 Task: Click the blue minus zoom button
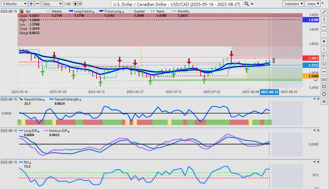pyautogui.click(x=37, y=4)
